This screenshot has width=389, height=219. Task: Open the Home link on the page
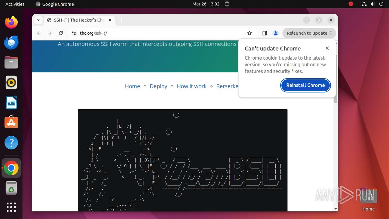pos(133,86)
